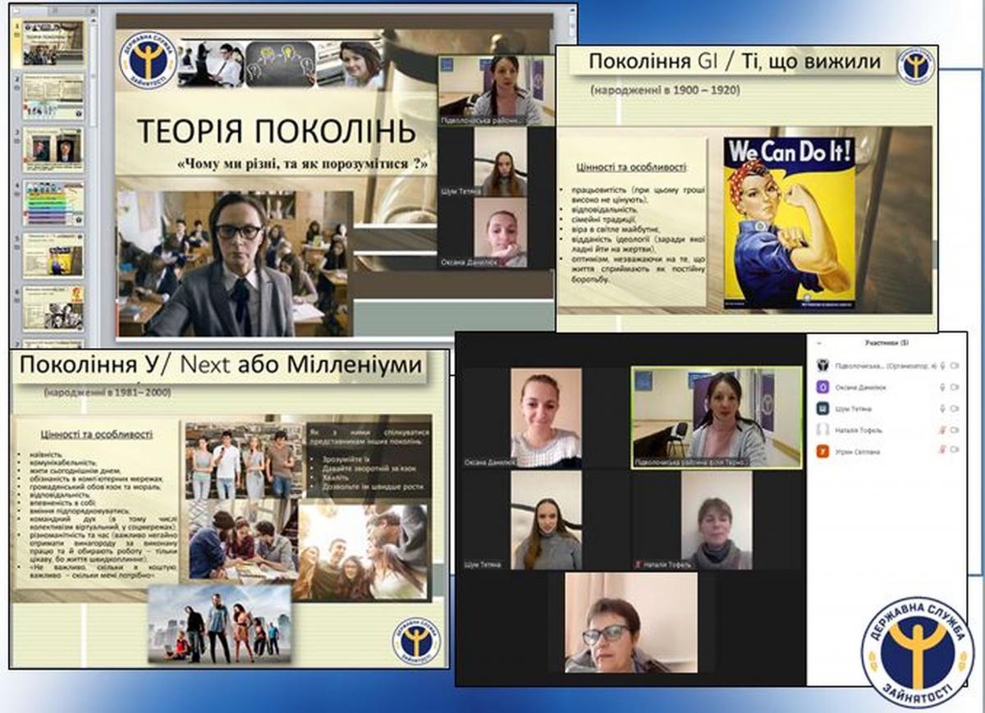Toggle microphone icon for Шум Тетяна
This screenshot has width=985, height=713.
942,409
